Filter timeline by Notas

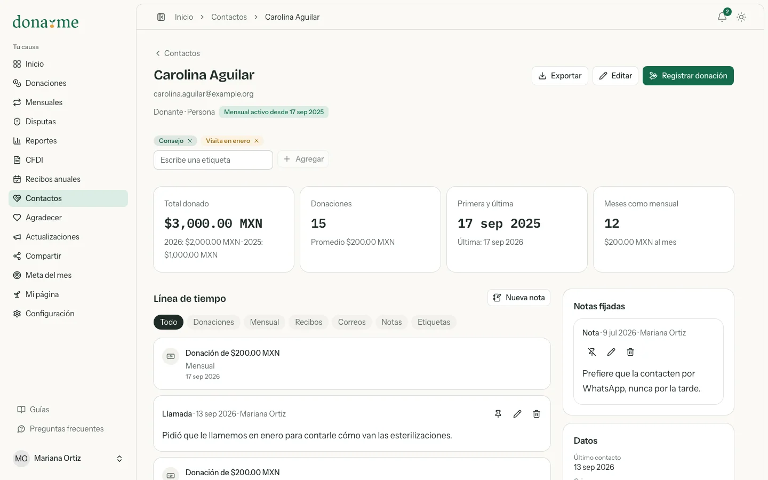click(x=391, y=322)
